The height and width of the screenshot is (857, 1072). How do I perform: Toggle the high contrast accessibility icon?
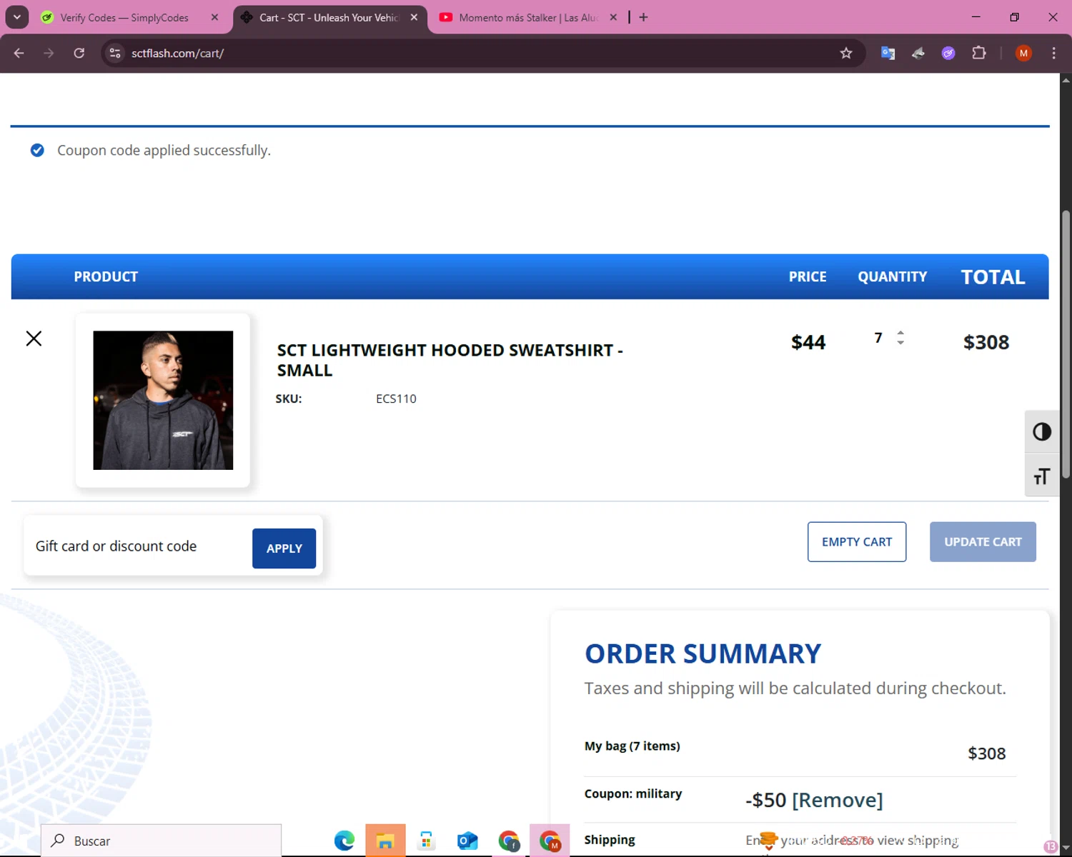1041,432
